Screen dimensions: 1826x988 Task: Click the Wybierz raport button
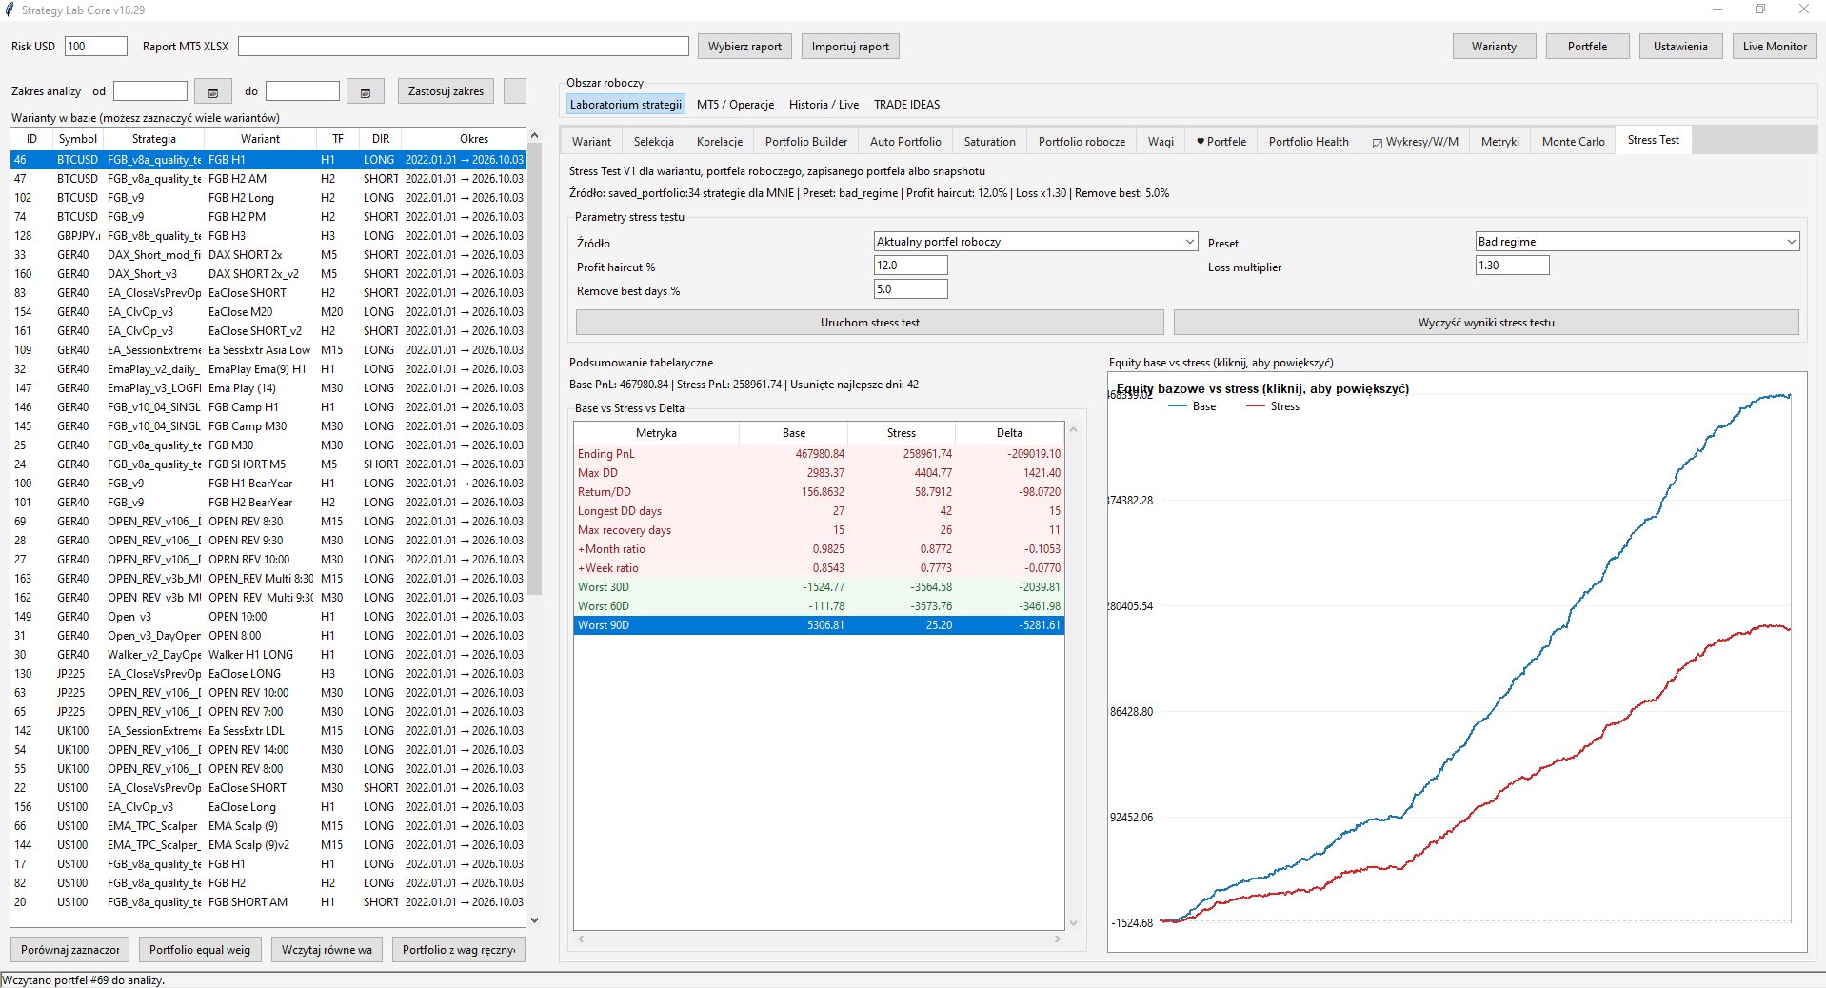[x=744, y=47]
